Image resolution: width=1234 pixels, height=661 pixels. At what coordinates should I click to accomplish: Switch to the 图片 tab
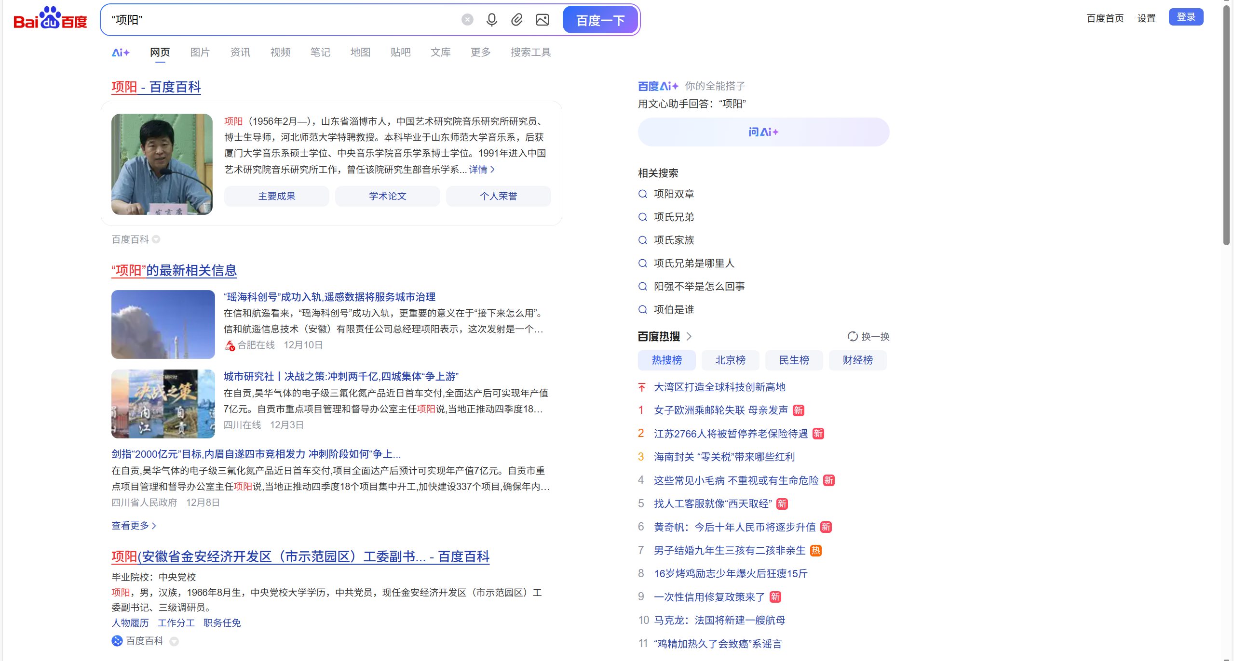[x=200, y=52]
